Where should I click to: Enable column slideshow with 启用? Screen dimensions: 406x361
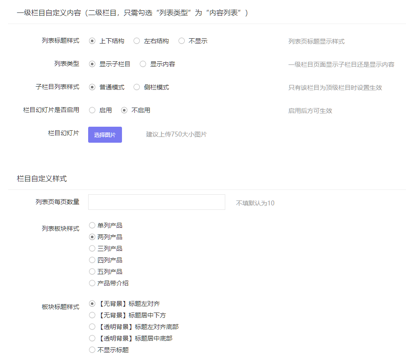[92, 110]
